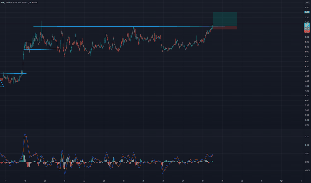Viewport: 311px width, 183px height.
Task: Select the blue support trendline near 5.050
Action: (x=42, y=49)
